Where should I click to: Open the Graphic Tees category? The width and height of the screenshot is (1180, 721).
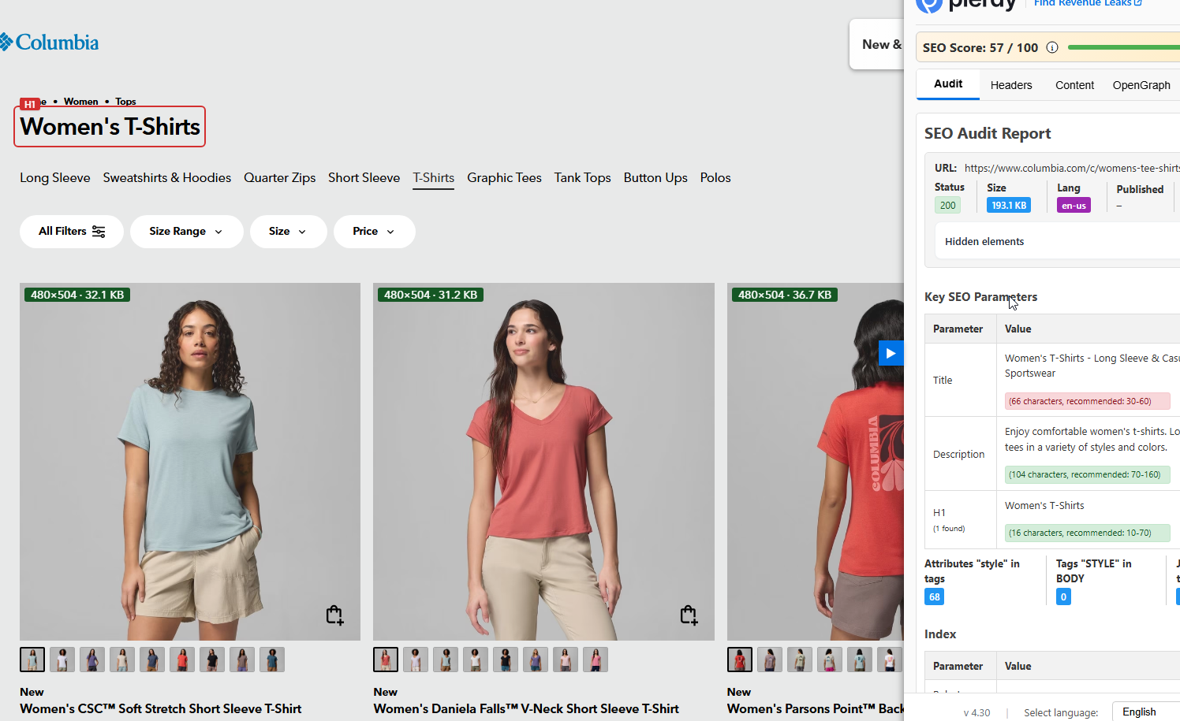coord(504,178)
